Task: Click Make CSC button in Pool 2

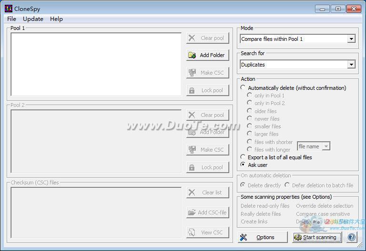Action: point(207,150)
